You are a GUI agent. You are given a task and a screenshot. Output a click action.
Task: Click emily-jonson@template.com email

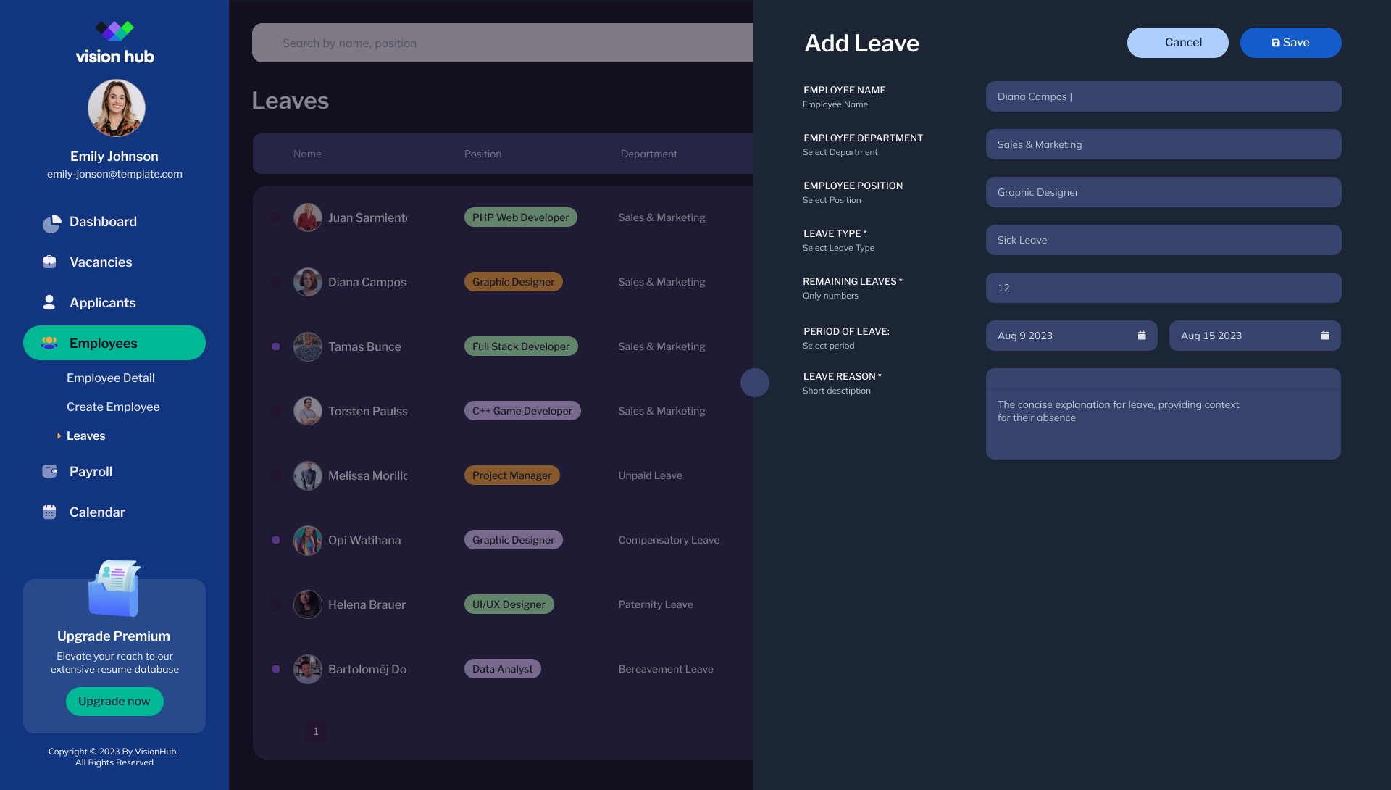(114, 174)
